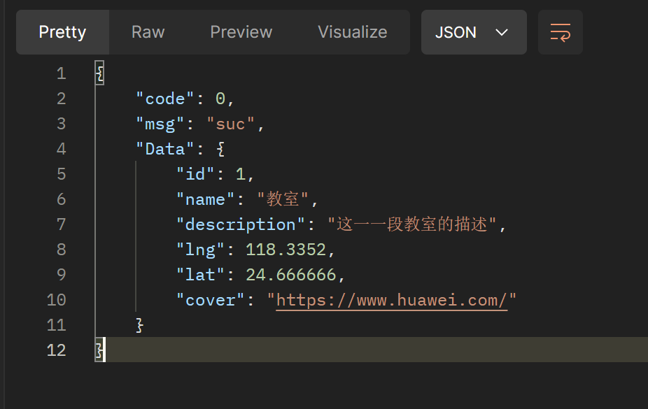Click the closing brace on line 11
Image resolution: width=648 pixels, height=409 pixels.
pos(139,324)
